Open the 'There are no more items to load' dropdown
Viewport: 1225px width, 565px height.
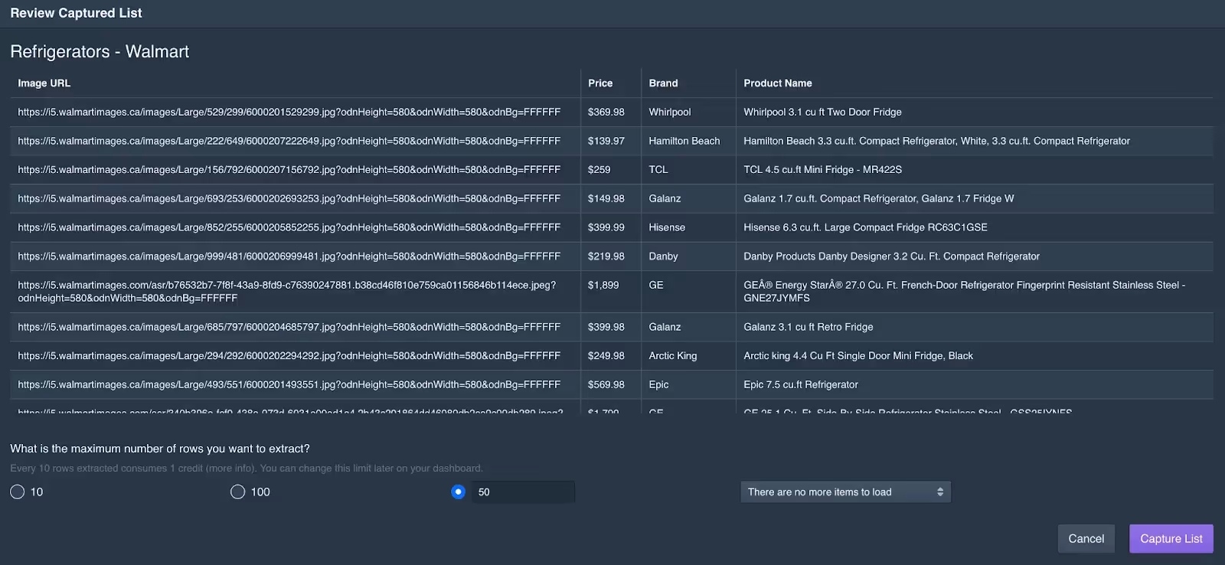[x=845, y=492]
